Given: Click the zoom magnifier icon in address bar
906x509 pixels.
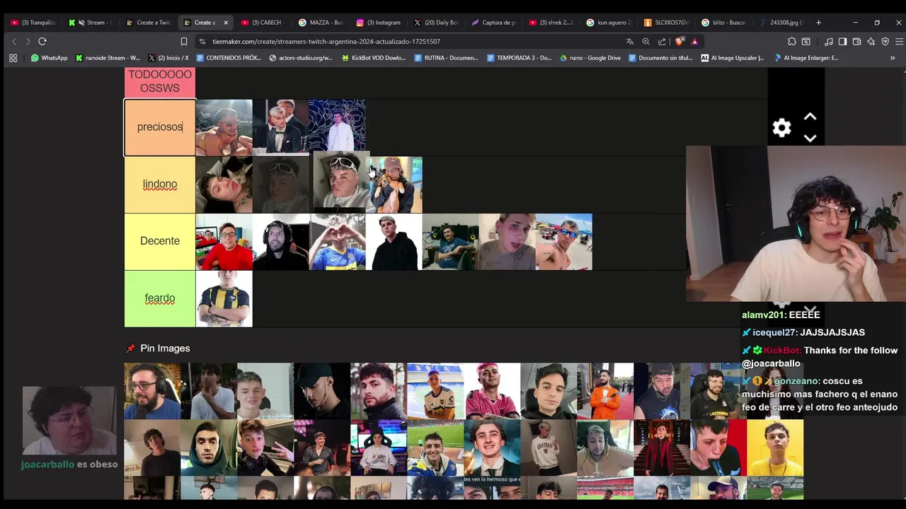Looking at the screenshot, I should pyautogui.click(x=646, y=42).
